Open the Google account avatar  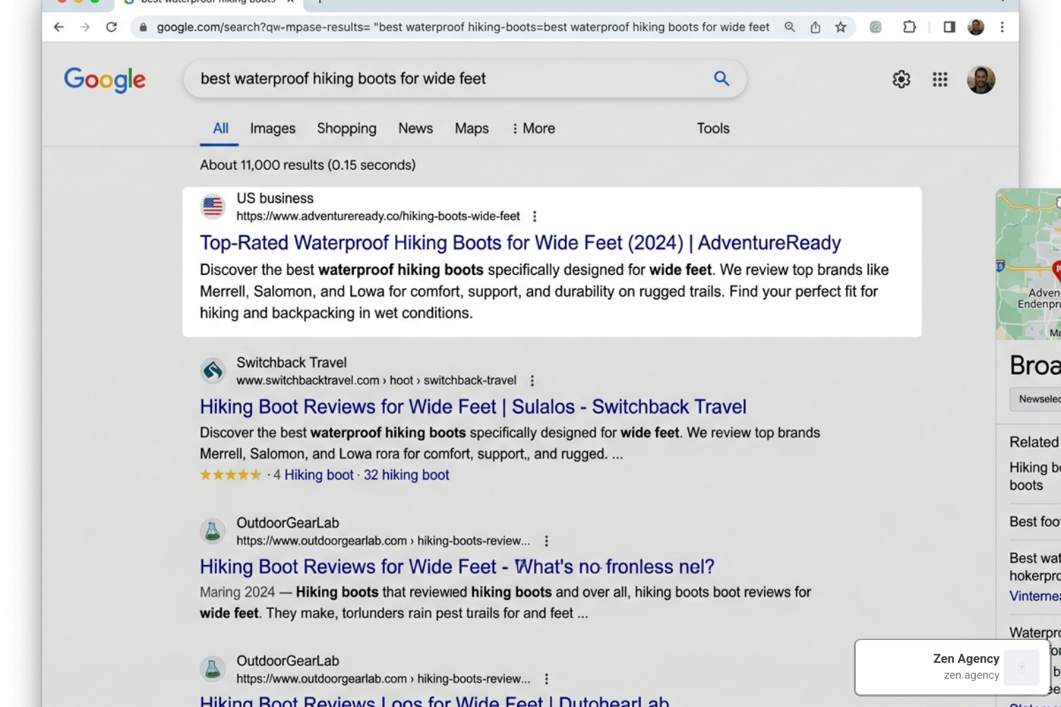coord(981,79)
